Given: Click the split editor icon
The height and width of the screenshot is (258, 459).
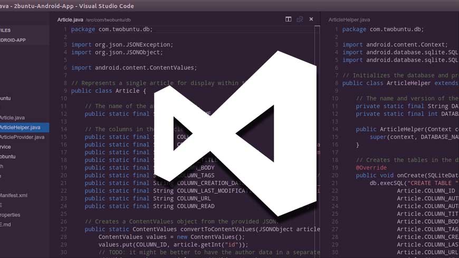Looking at the screenshot, I should pyautogui.click(x=289, y=19).
